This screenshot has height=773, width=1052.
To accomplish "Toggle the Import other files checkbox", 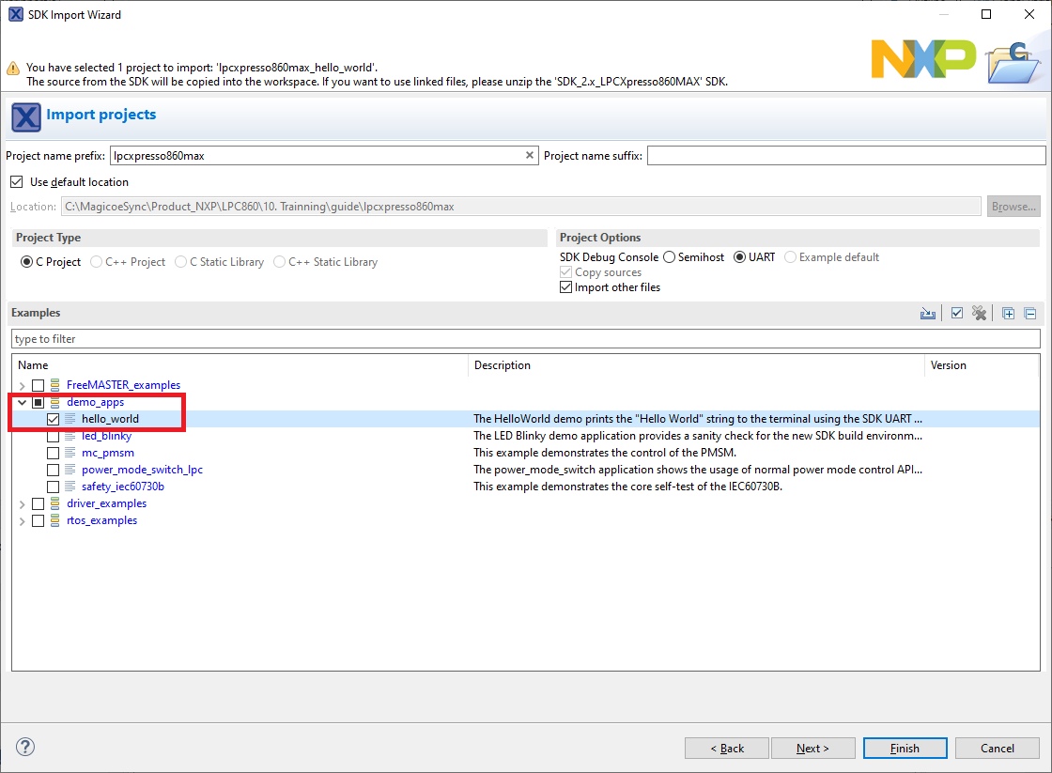I will [565, 287].
